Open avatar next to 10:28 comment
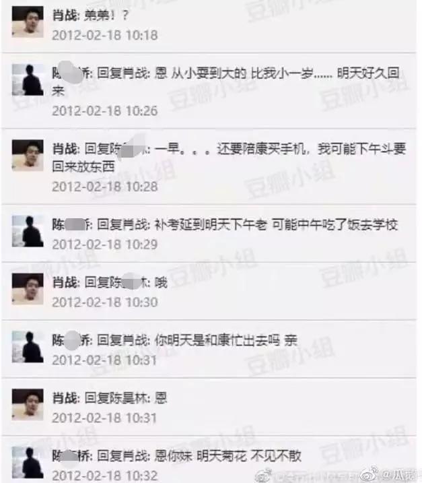This screenshot has height=483, width=422. pyautogui.click(x=28, y=155)
